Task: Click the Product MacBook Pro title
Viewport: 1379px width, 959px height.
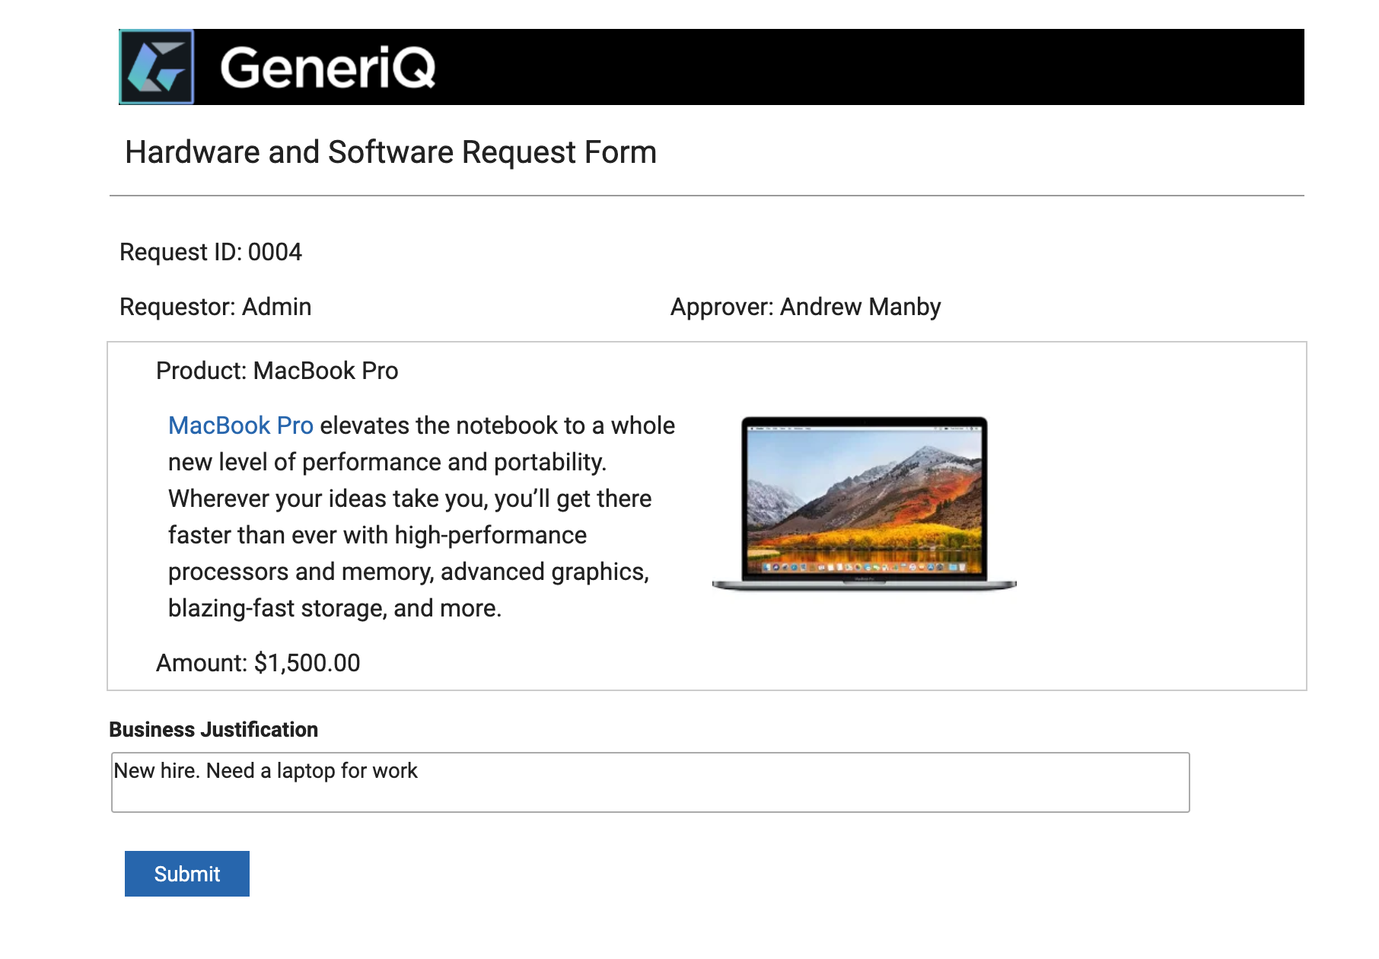Action: click(x=277, y=371)
